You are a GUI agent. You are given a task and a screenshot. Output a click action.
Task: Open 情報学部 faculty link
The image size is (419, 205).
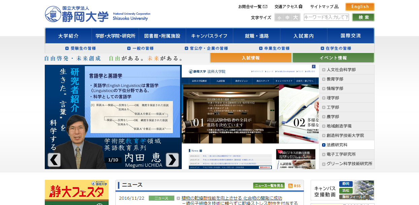[x=347, y=89]
